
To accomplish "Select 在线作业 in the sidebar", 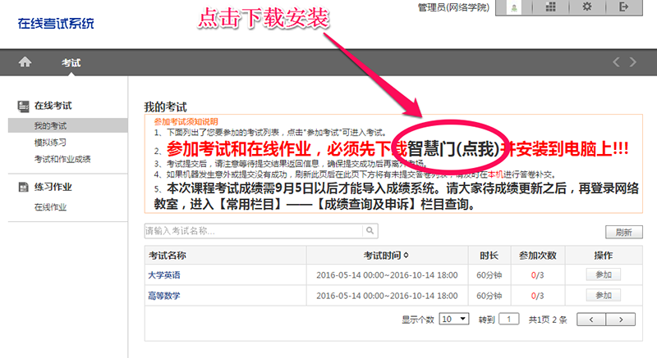I will point(51,207).
